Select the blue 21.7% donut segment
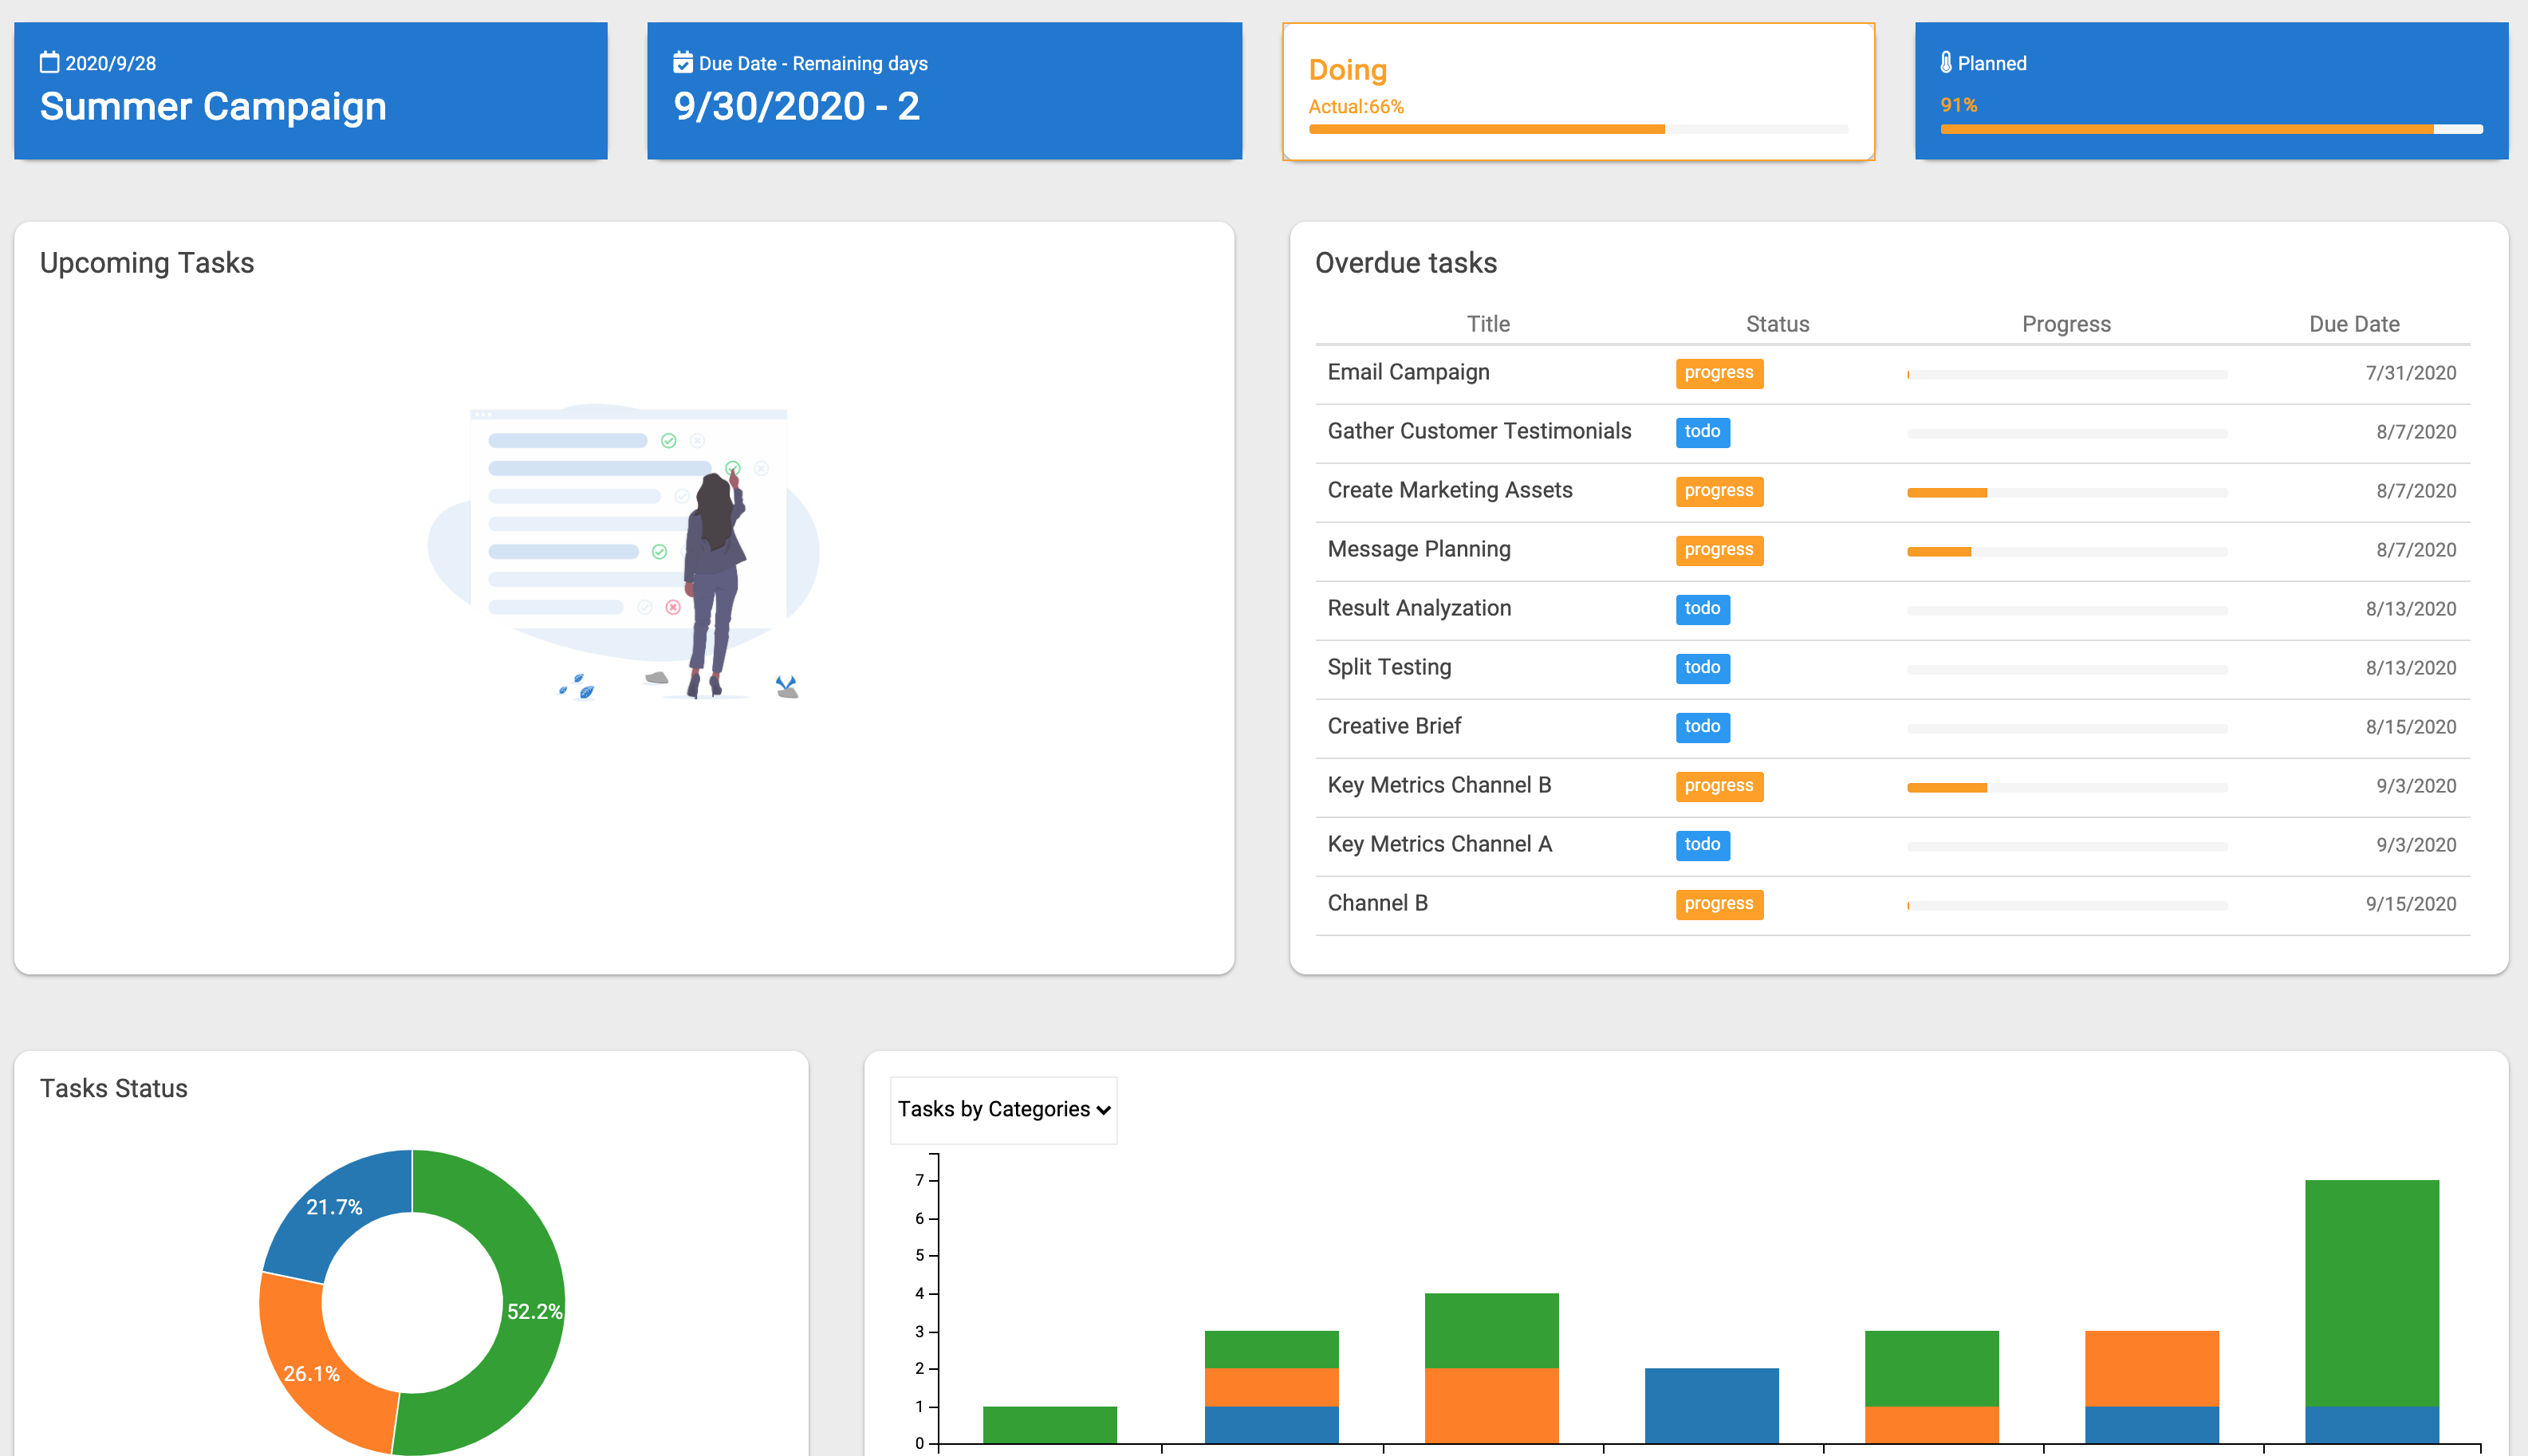The image size is (2528, 1456). click(x=334, y=1207)
